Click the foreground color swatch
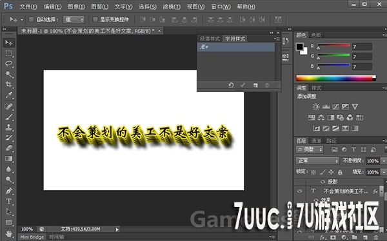The image size is (387, 241). pyautogui.click(x=300, y=46)
